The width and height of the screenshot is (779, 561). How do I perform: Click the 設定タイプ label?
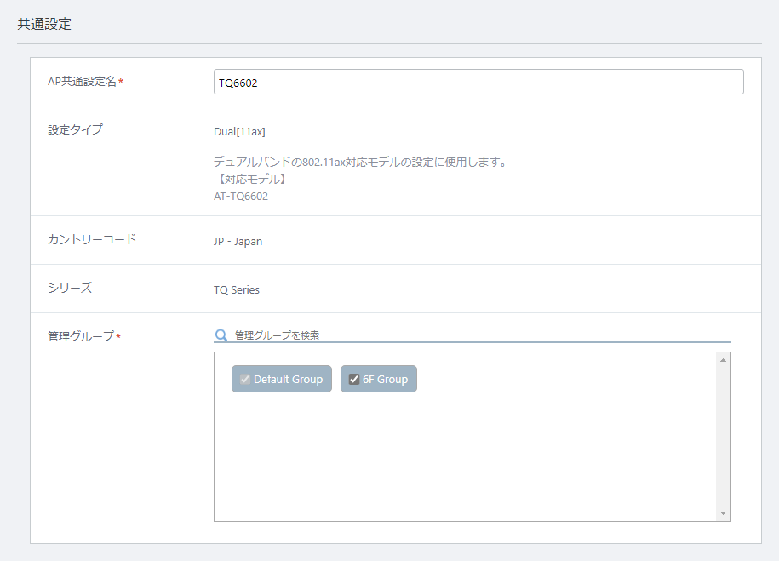pyautogui.click(x=75, y=129)
